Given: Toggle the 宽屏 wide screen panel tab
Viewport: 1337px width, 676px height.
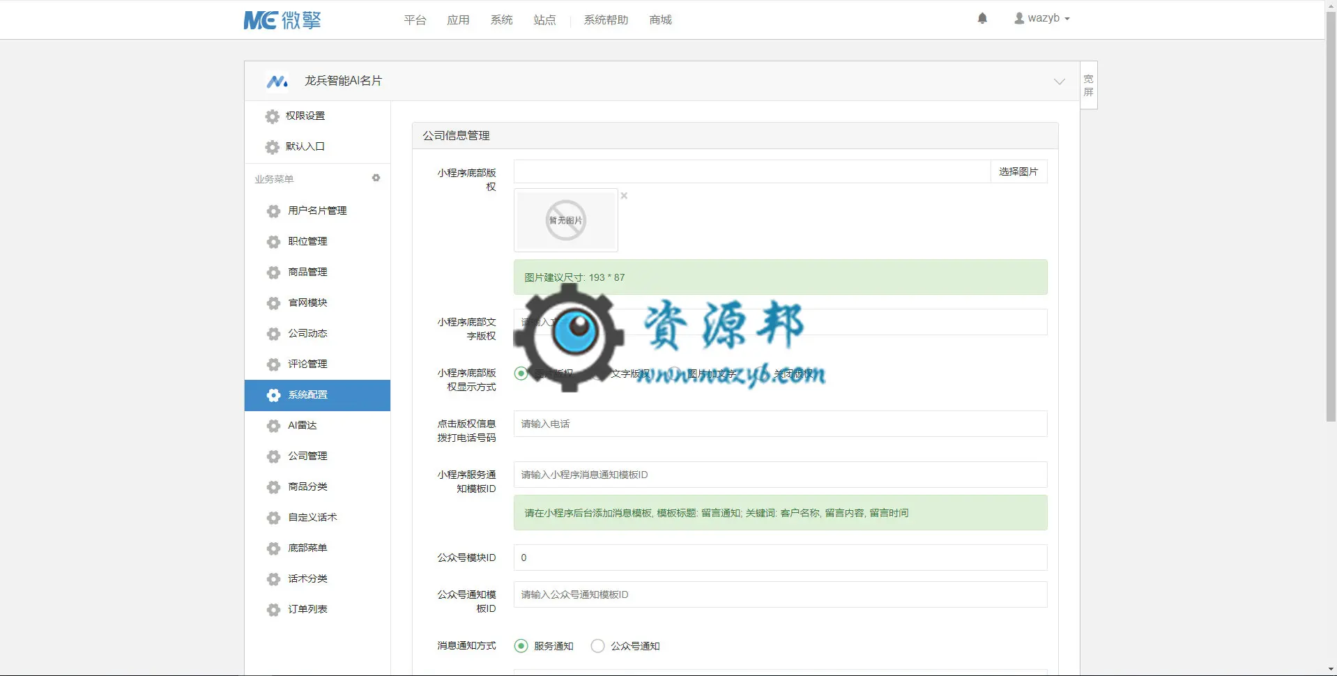Looking at the screenshot, I should coord(1088,85).
